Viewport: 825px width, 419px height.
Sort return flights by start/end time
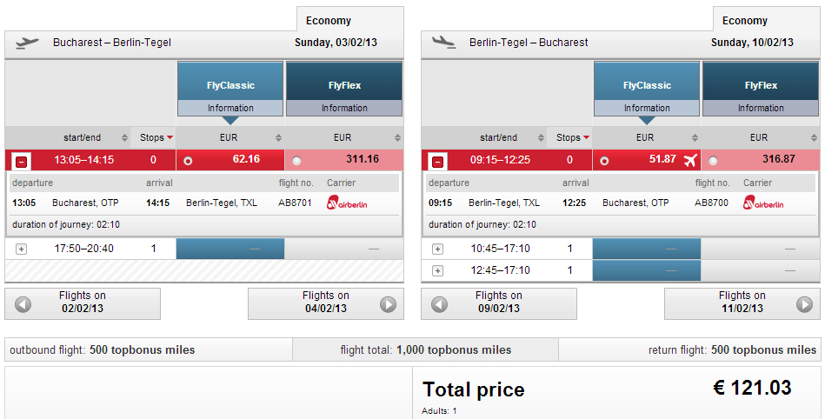pyautogui.click(x=498, y=137)
